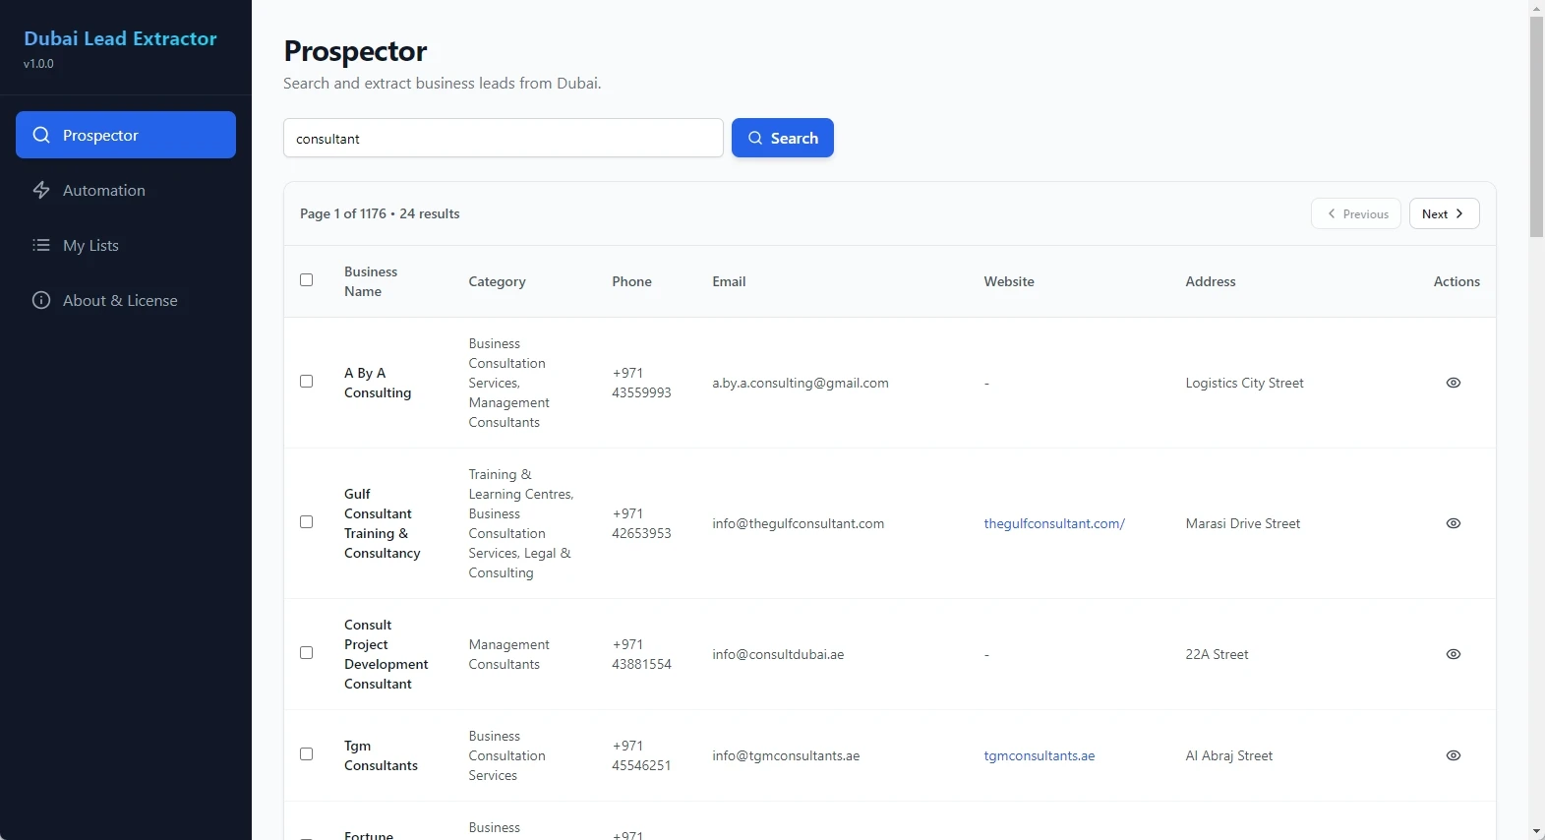
Task: Select the A By A Consulting row checkbox
Action: tap(307, 382)
